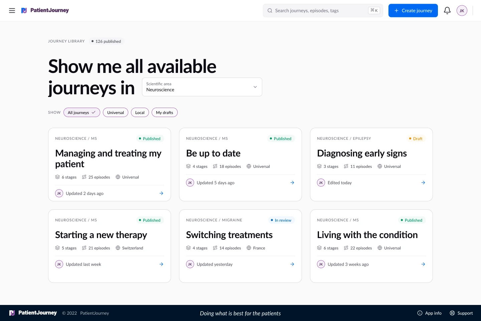Click JK avatar on Be up to date card
The width and height of the screenshot is (481, 321).
pyautogui.click(x=190, y=183)
